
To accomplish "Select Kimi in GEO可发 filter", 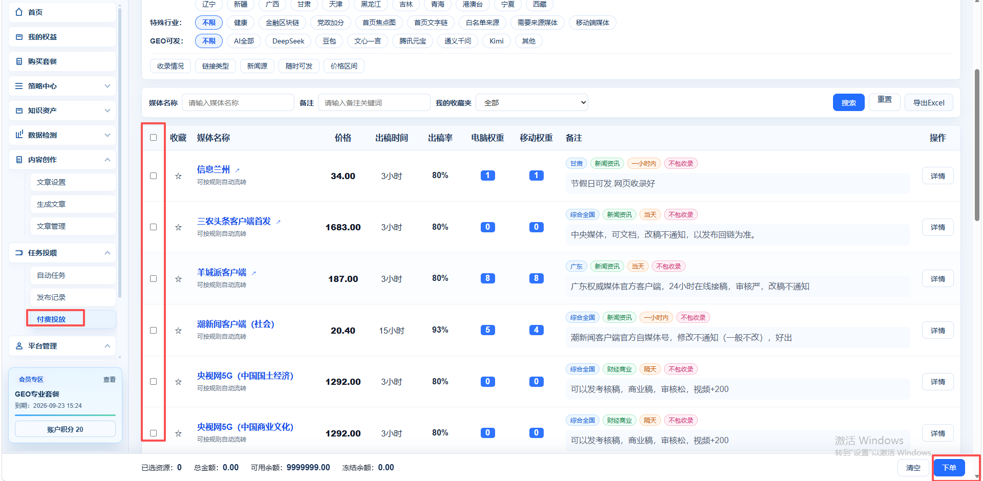I will click(x=497, y=41).
